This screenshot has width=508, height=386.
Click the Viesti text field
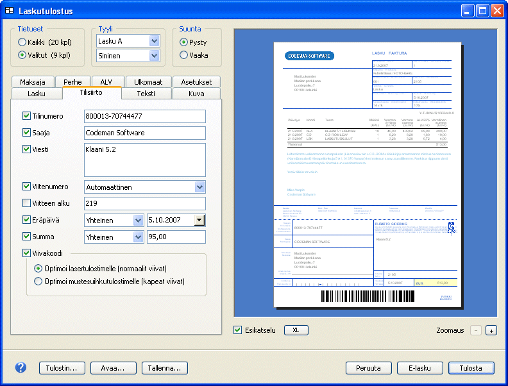click(144, 159)
